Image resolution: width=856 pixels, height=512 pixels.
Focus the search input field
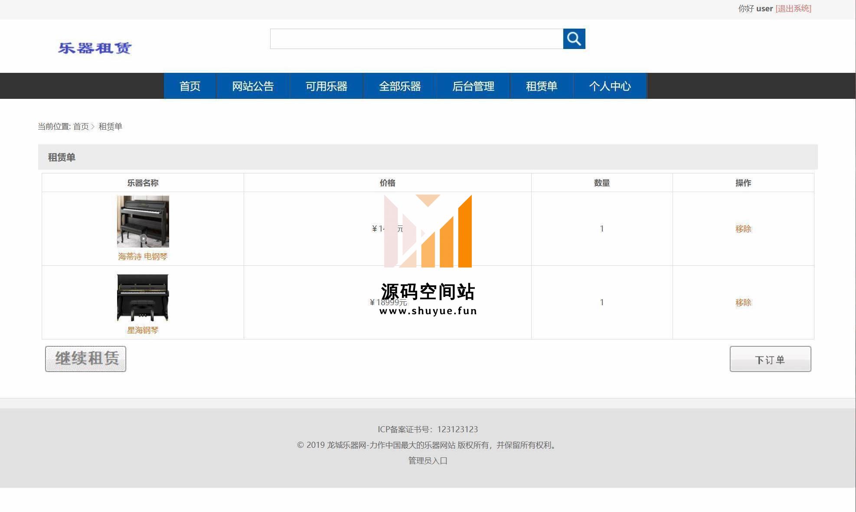[416, 39]
